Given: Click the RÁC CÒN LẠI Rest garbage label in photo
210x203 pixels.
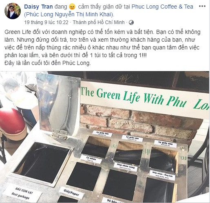Looking at the screenshot, I should (x=22, y=193).
